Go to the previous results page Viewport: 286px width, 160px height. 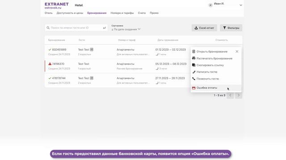[230, 95]
